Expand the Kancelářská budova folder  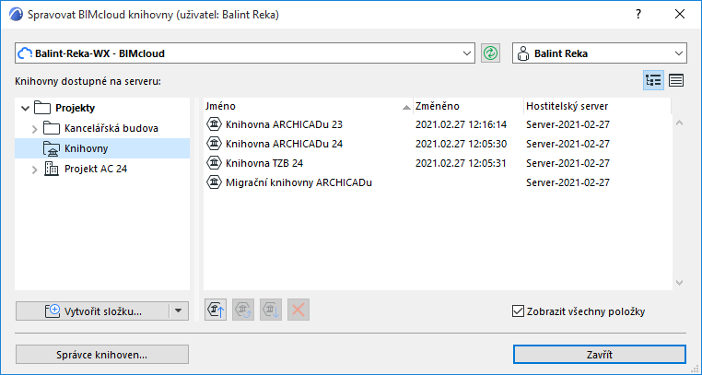tap(34, 129)
